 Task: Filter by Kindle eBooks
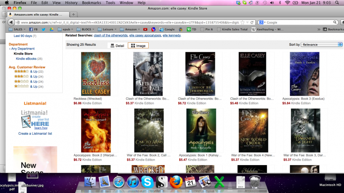(x=26, y=59)
